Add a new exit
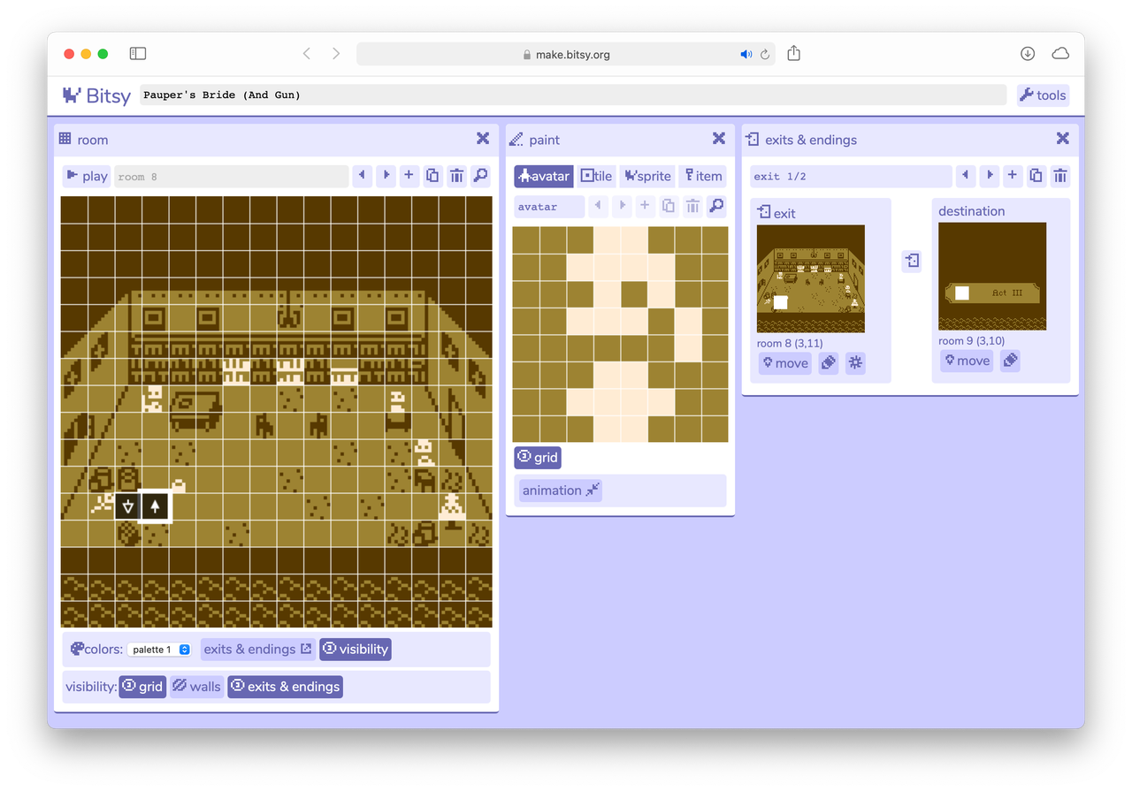1132x791 pixels. pyautogui.click(x=1013, y=176)
